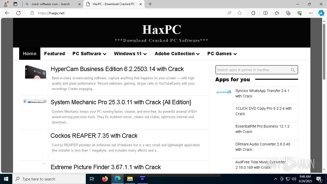Add page to favorites star icon
327x184 pixels.
240,13
